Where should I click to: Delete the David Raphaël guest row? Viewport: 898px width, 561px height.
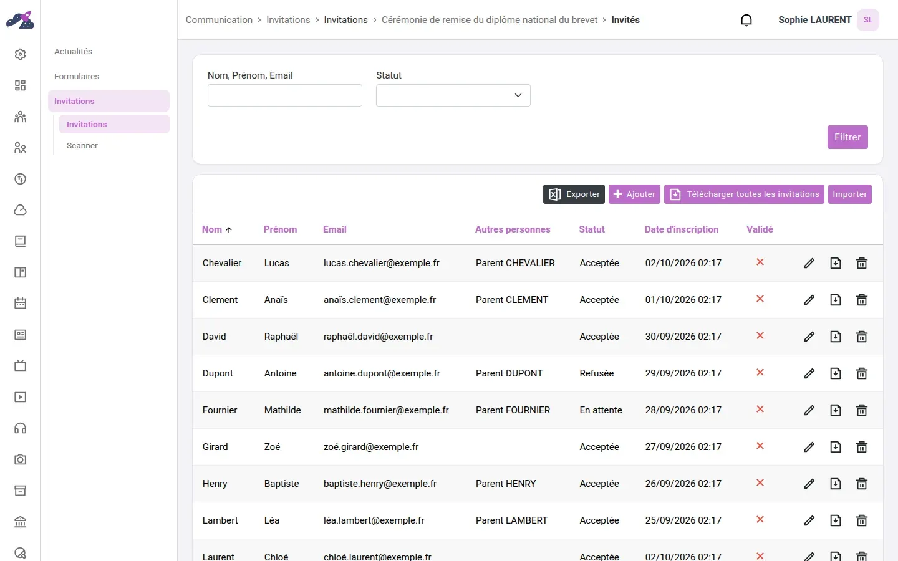(862, 337)
